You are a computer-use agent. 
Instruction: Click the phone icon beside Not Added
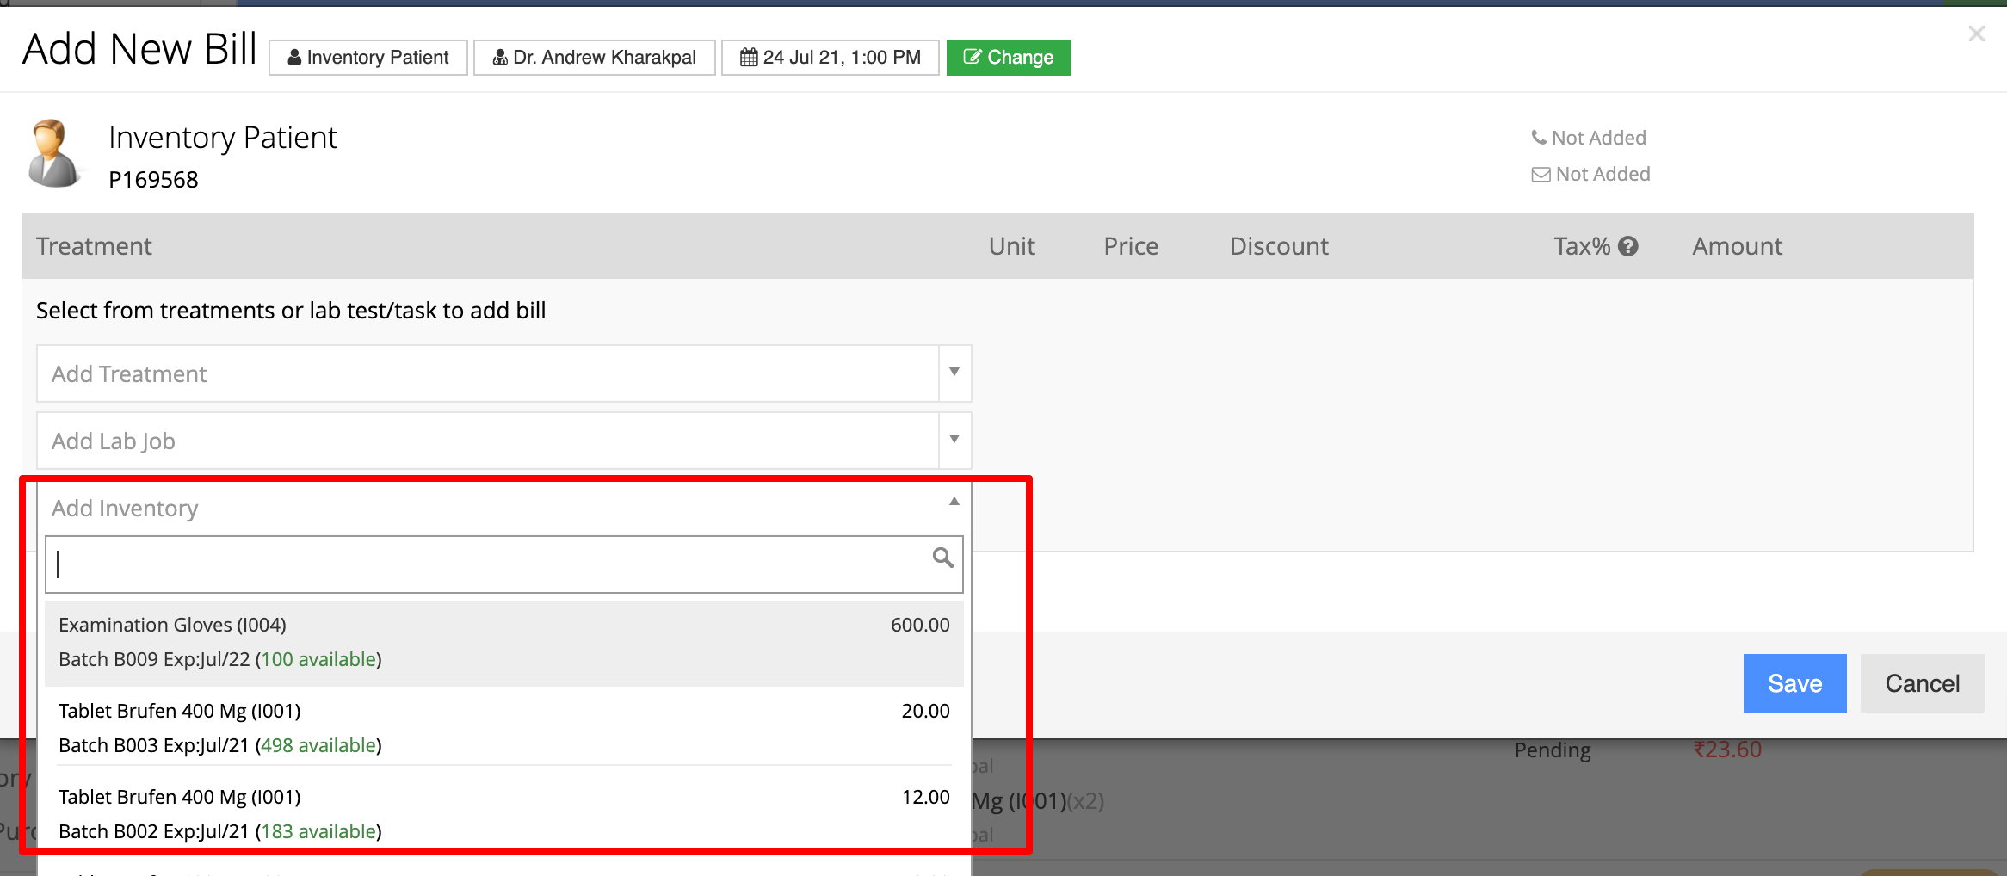1539,138
